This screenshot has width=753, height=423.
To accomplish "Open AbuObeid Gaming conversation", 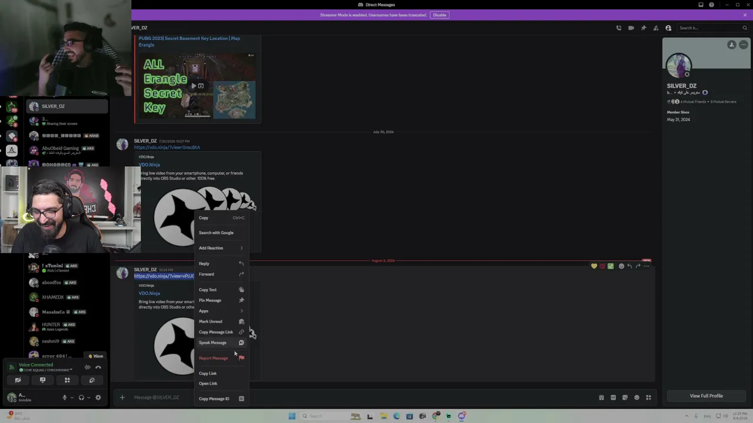I will pyautogui.click(x=68, y=150).
